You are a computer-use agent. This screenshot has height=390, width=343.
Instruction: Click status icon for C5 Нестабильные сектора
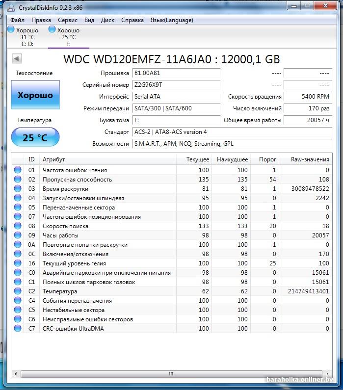tap(18, 310)
